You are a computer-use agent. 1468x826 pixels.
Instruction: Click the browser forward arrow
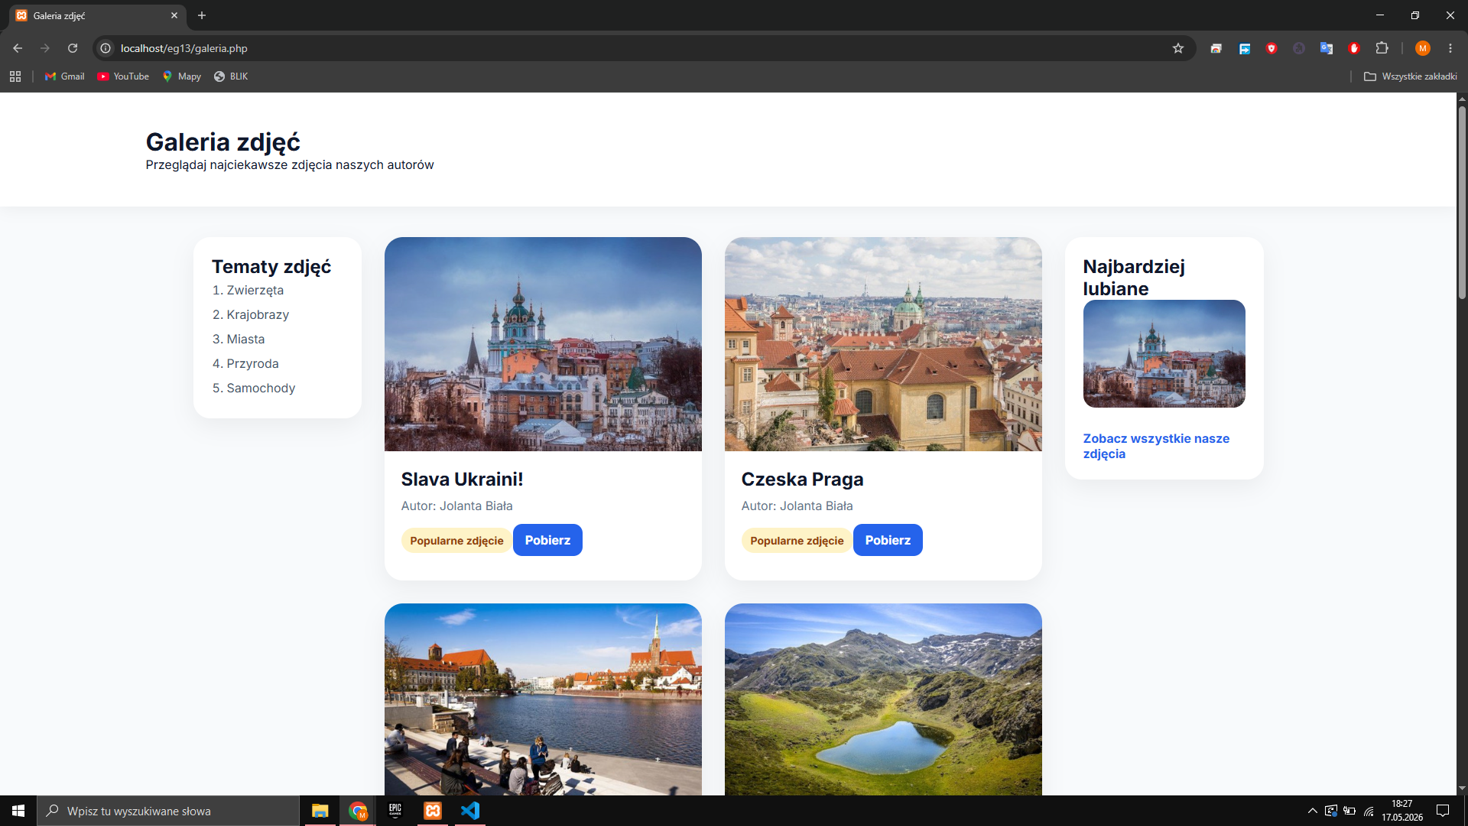pyautogui.click(x=45, y=48)
